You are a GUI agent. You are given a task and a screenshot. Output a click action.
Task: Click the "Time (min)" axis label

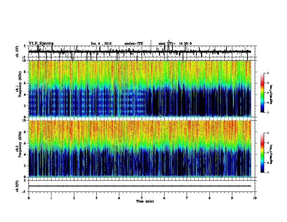tap(145, 201)
